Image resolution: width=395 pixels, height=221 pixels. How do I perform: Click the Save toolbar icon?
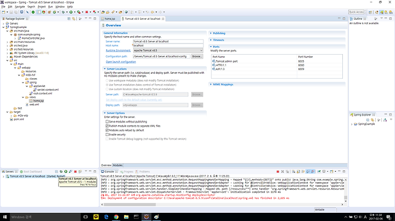(11, 12)
